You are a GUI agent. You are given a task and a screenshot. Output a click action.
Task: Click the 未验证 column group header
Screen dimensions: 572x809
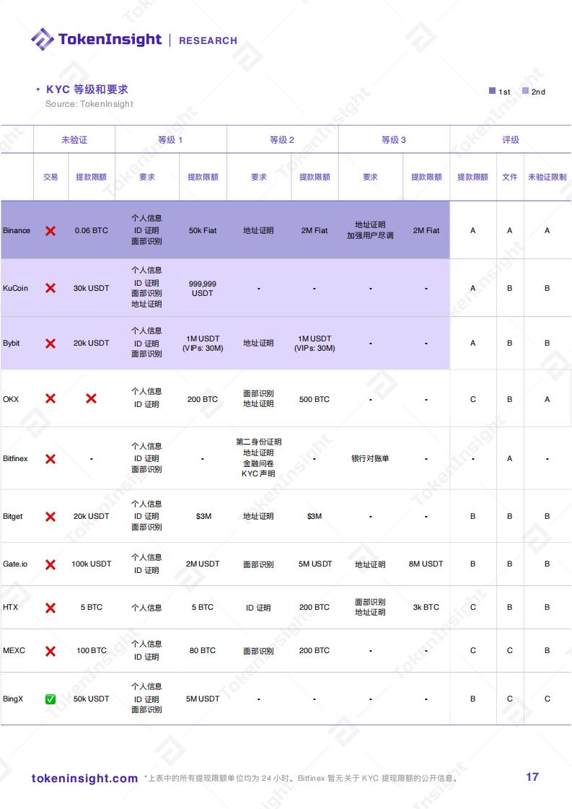pyautogui.click(x=74, y=140)
